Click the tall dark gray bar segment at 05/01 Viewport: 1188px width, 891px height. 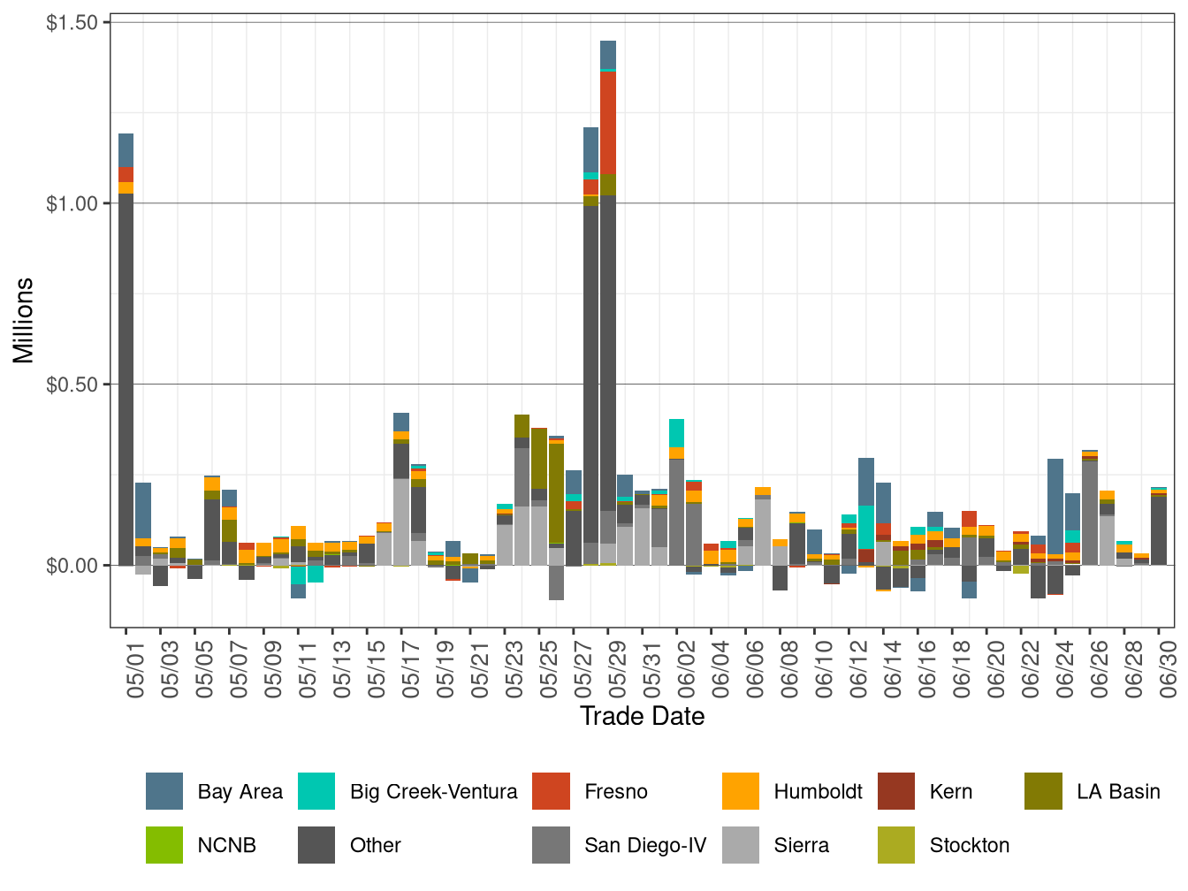click(126, 379)
